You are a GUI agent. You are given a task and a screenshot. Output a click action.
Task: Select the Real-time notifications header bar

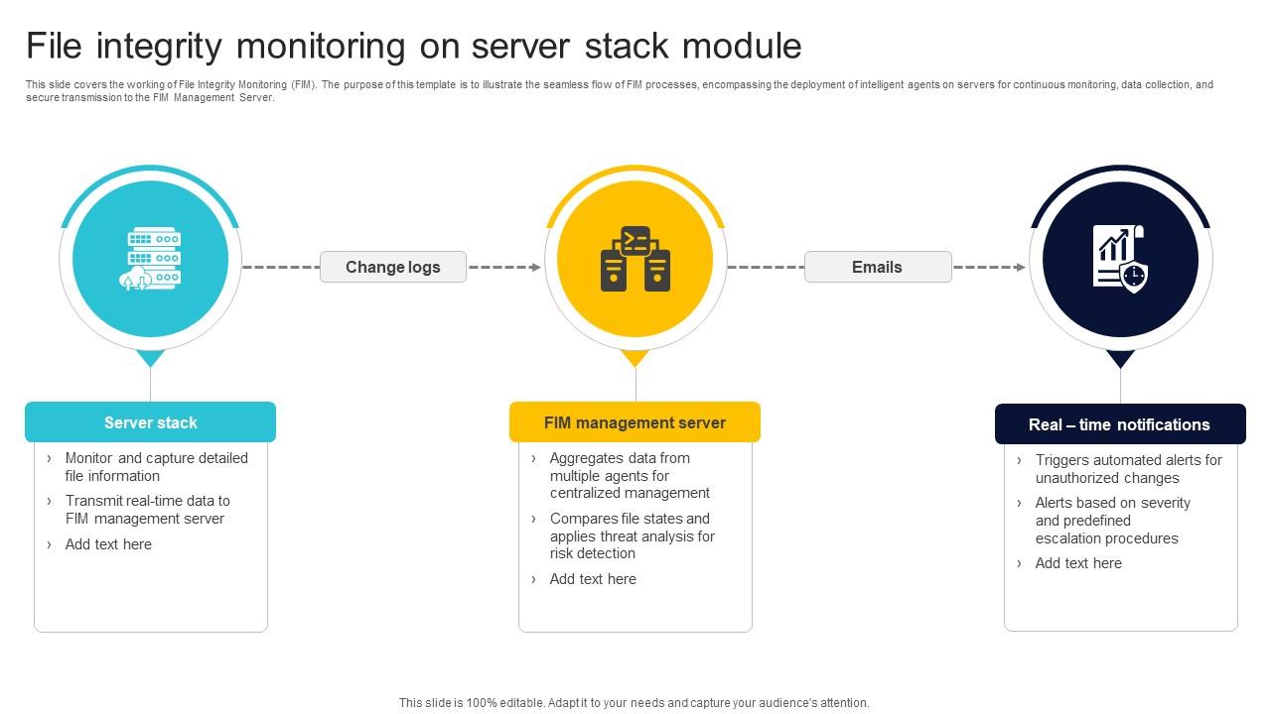[1120, 423]
